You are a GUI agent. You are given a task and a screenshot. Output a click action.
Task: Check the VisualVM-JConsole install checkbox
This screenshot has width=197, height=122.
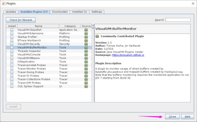[x=12, y=55]
